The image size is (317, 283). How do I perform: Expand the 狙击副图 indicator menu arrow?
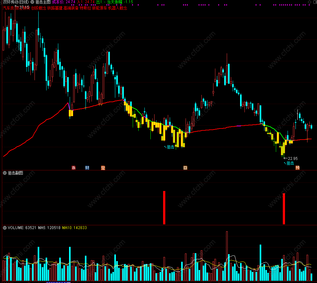[x=5, y=173]
